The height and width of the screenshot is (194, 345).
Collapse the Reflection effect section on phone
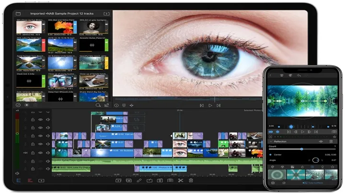point(271,141)
